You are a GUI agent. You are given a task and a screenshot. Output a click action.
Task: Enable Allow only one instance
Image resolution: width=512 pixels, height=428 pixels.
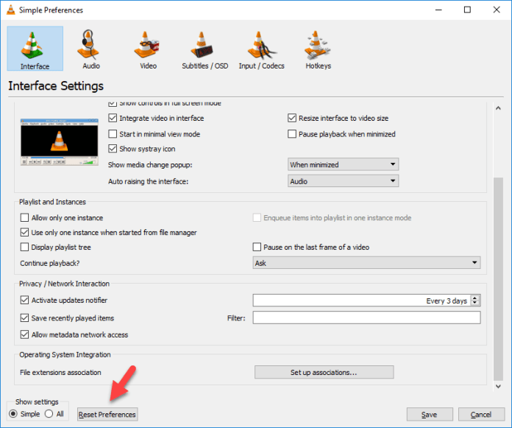coord(25,218)
